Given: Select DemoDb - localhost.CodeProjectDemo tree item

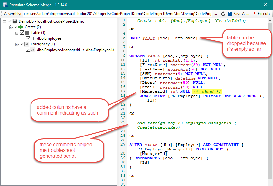Looking at the screenshot, I should (51, 21).
